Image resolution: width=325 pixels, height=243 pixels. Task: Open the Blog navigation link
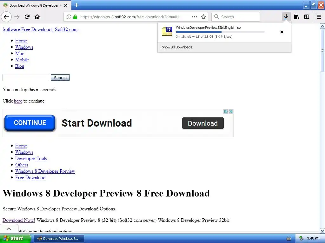pyautogui.click(x=20, y=66)
